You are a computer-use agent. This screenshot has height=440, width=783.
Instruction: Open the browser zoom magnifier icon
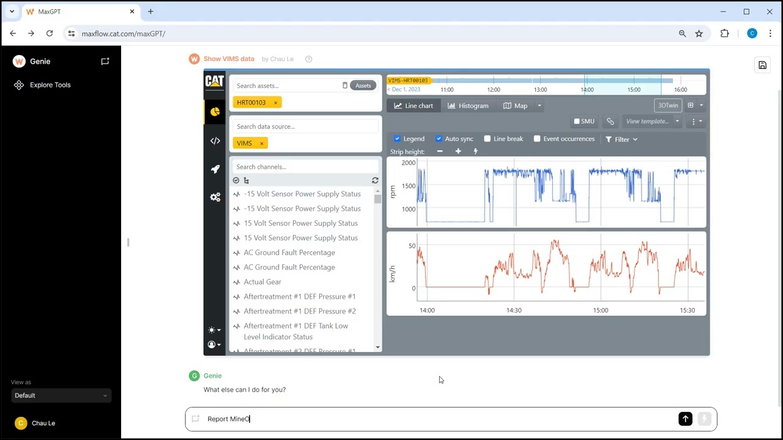682,34
